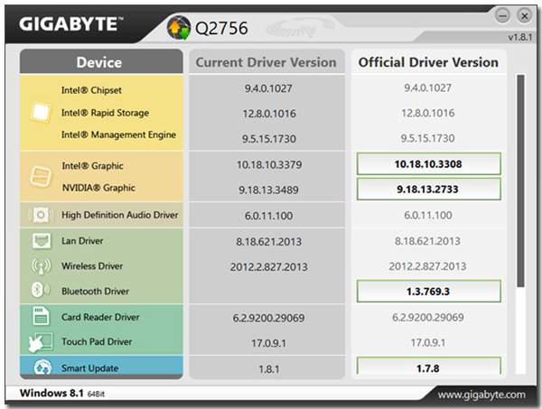Update NVIDIA Graphic to 9.18.13.2733
Screen dimensions: 542x409
point(428,189)
